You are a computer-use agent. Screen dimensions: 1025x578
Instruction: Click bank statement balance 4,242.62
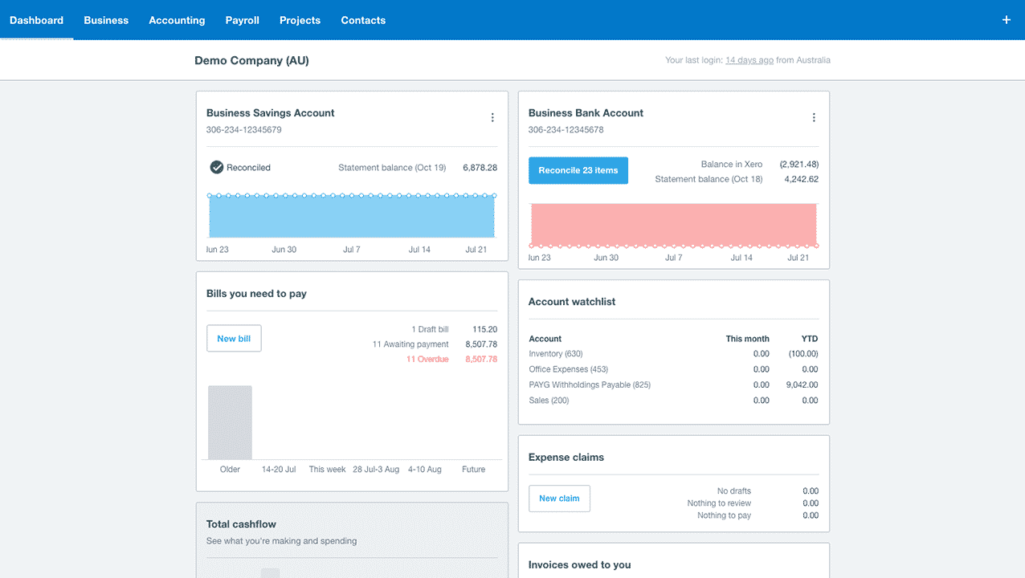click(x=802, y=179)
